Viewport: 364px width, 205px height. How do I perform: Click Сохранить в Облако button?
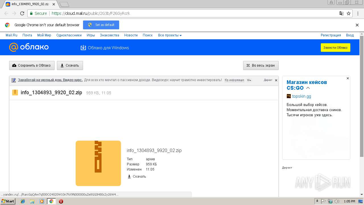tap(32, 65)
